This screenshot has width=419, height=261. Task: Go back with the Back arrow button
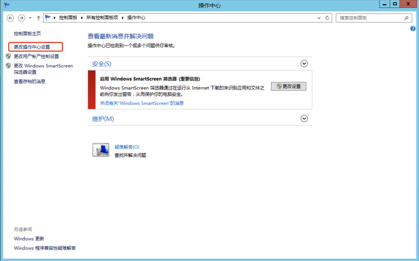(11, 18)
